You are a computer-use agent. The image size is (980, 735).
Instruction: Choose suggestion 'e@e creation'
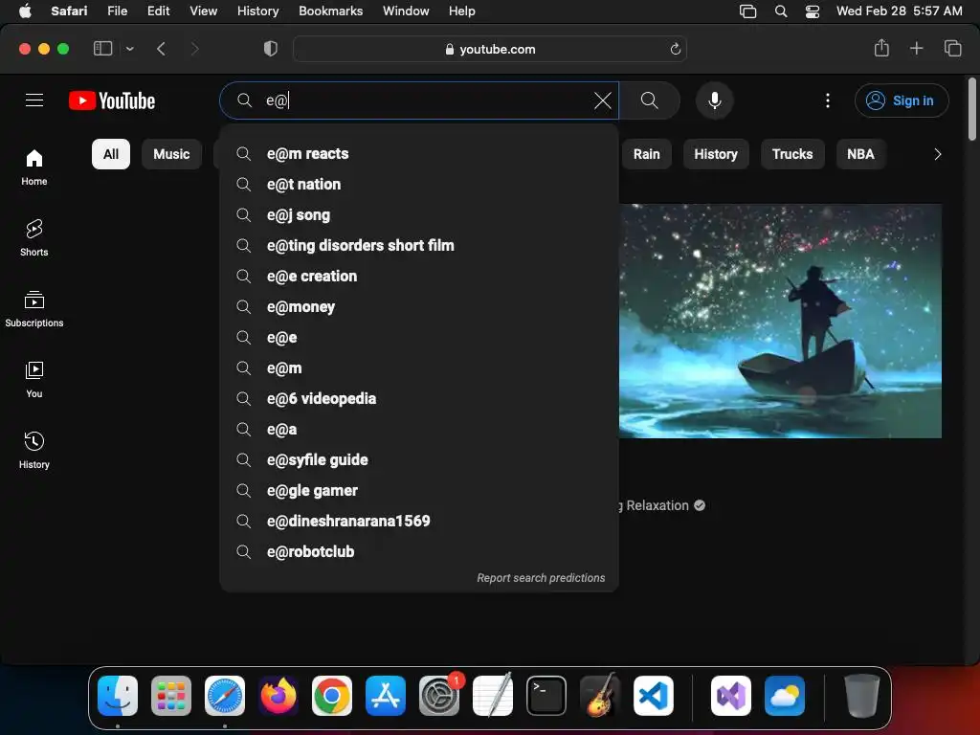click(419, 277)
